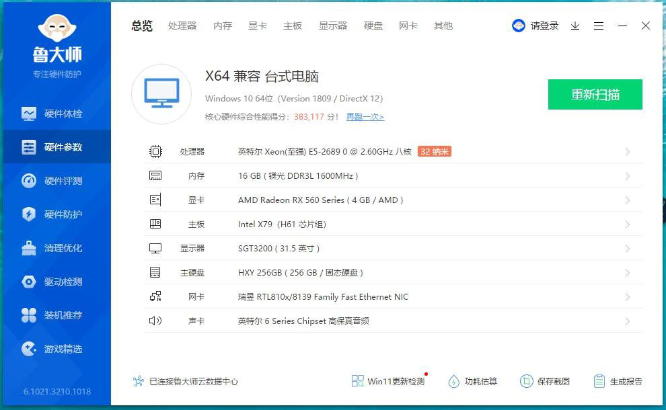Click the Win11更新检测 icon
The width and height of the screenshot is (666, 410).
click(x=358, y=381)
